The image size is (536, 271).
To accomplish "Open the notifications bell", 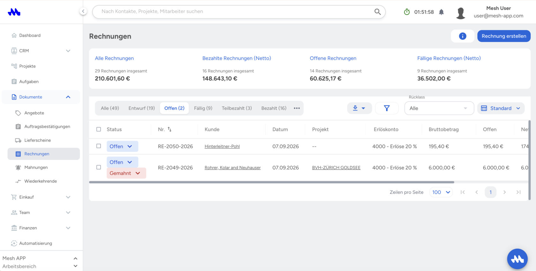I will click(441, 12).
